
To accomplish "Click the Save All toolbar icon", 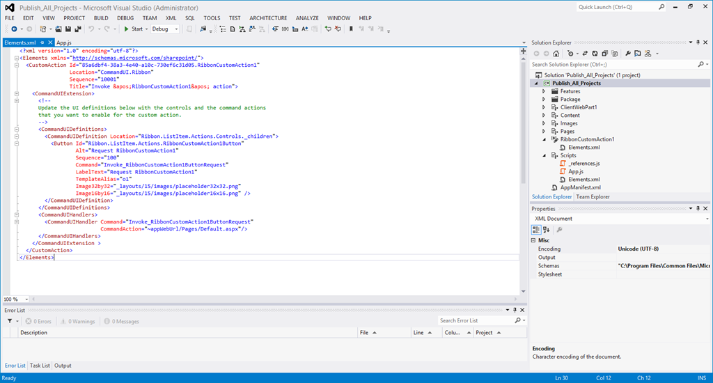I will (78, 29).
